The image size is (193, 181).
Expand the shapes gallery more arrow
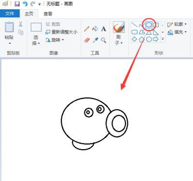click(163, 39)
